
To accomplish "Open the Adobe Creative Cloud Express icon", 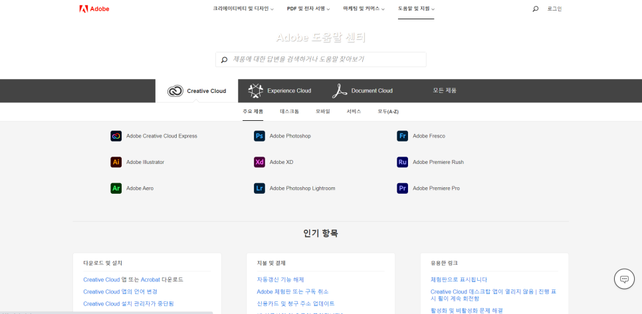I will [116, 136].
